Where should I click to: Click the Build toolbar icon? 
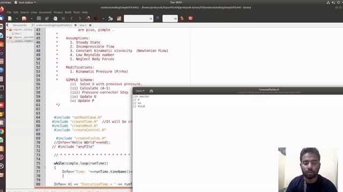[96, 19]
